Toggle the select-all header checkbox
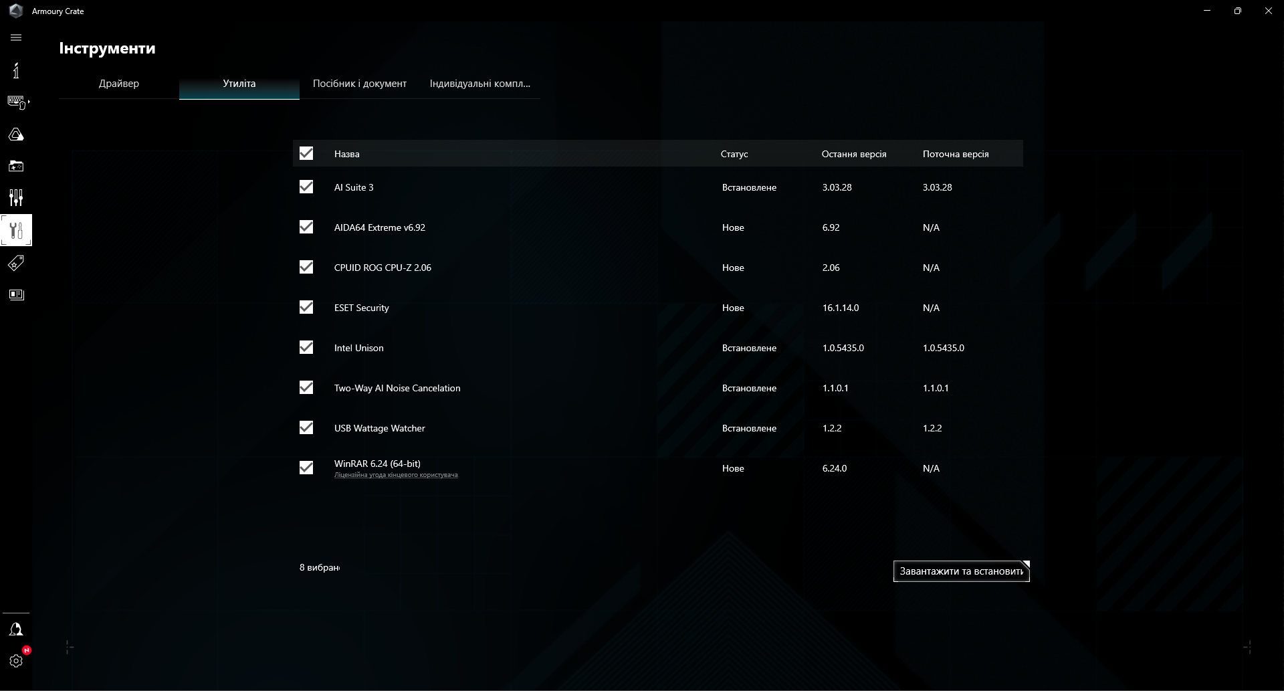Viewport: 1284px width, 691px height. [x=306, y=154]
